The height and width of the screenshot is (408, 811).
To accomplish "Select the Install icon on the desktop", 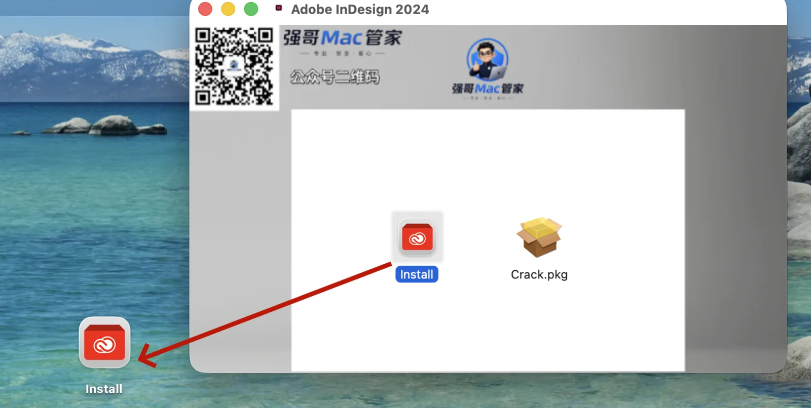I will (104, 343).
